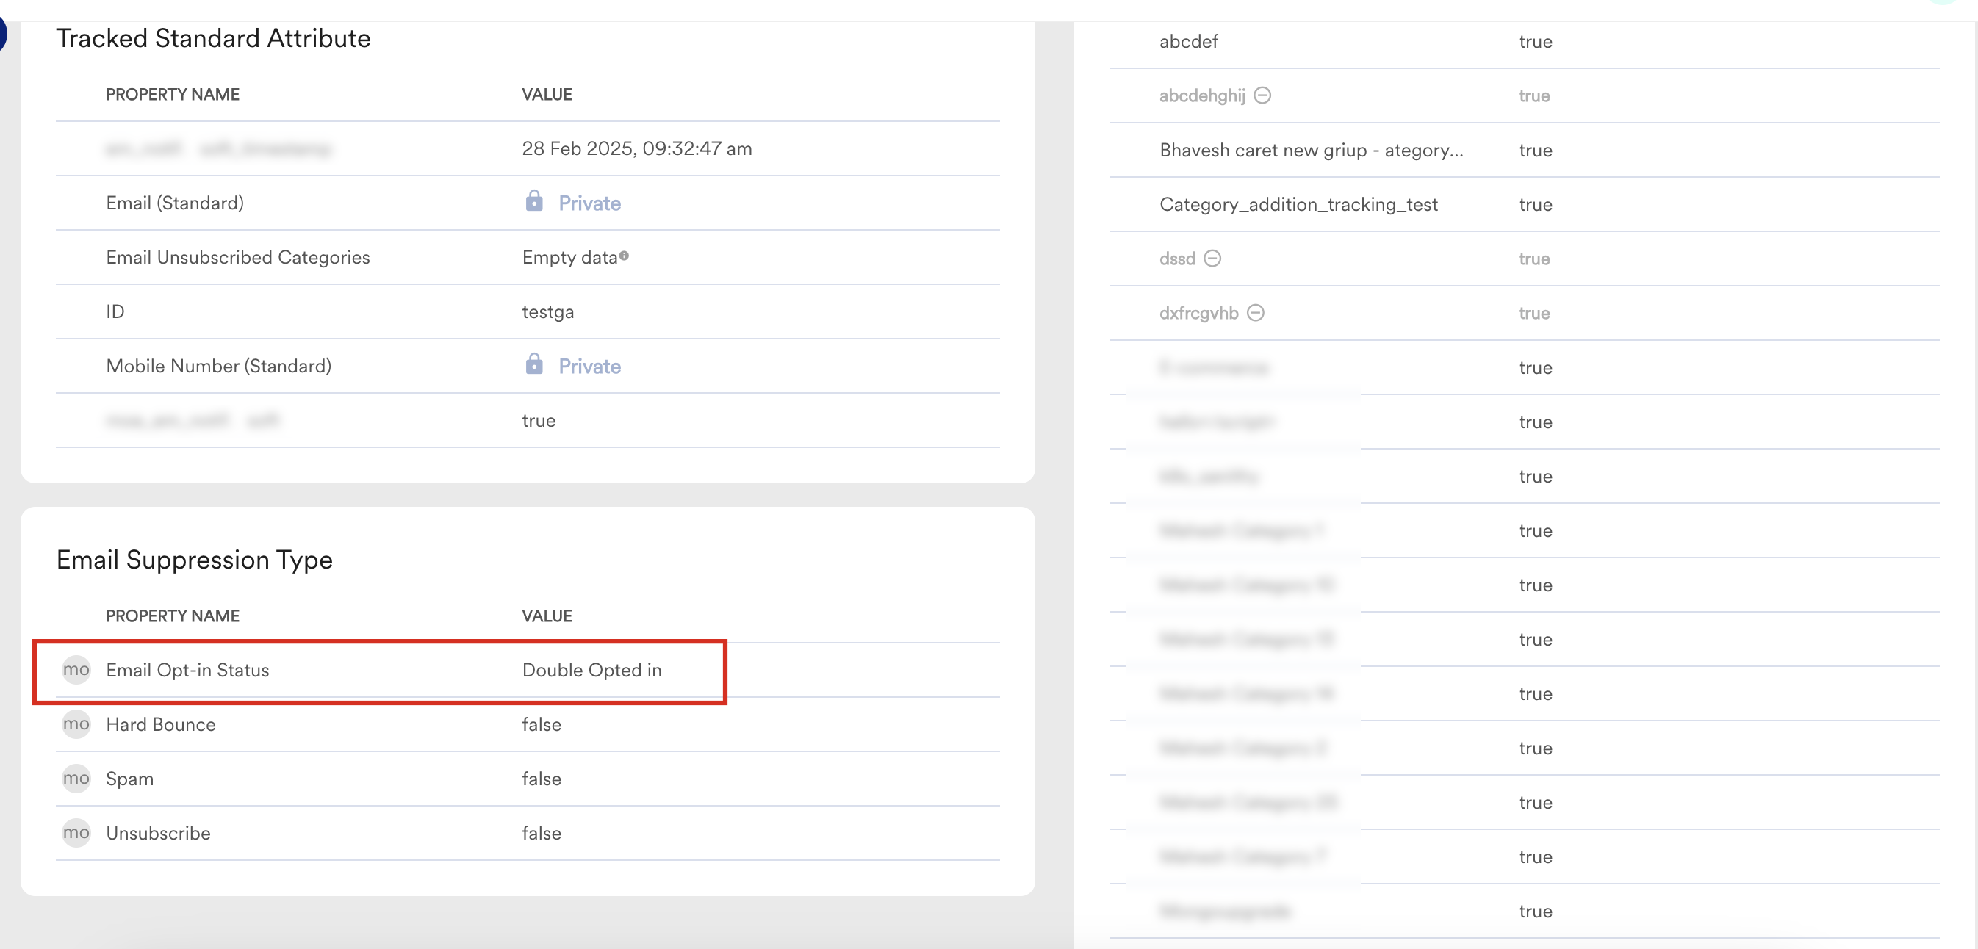The height and width of the screenshot is (949, 1978).
Task: Click the testga ID value
Action: (x=547, y=311)
